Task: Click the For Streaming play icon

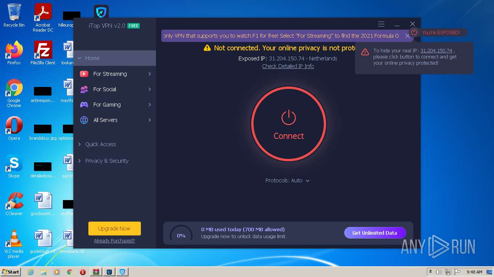Action: (x=84, y=74)
